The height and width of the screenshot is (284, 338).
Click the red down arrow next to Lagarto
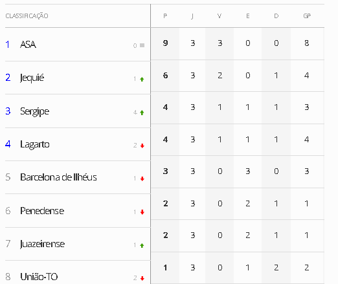pyautogui.click(x=142, y=146)
